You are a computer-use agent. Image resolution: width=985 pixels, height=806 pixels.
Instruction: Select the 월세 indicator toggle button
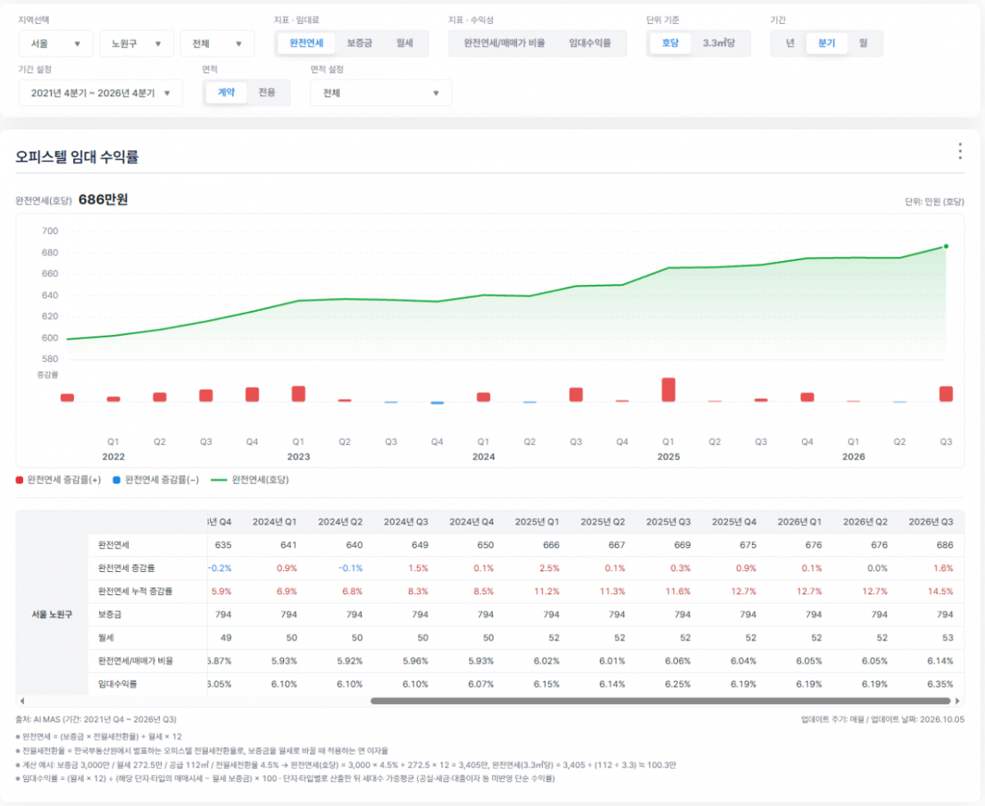[x=404, y=44]
